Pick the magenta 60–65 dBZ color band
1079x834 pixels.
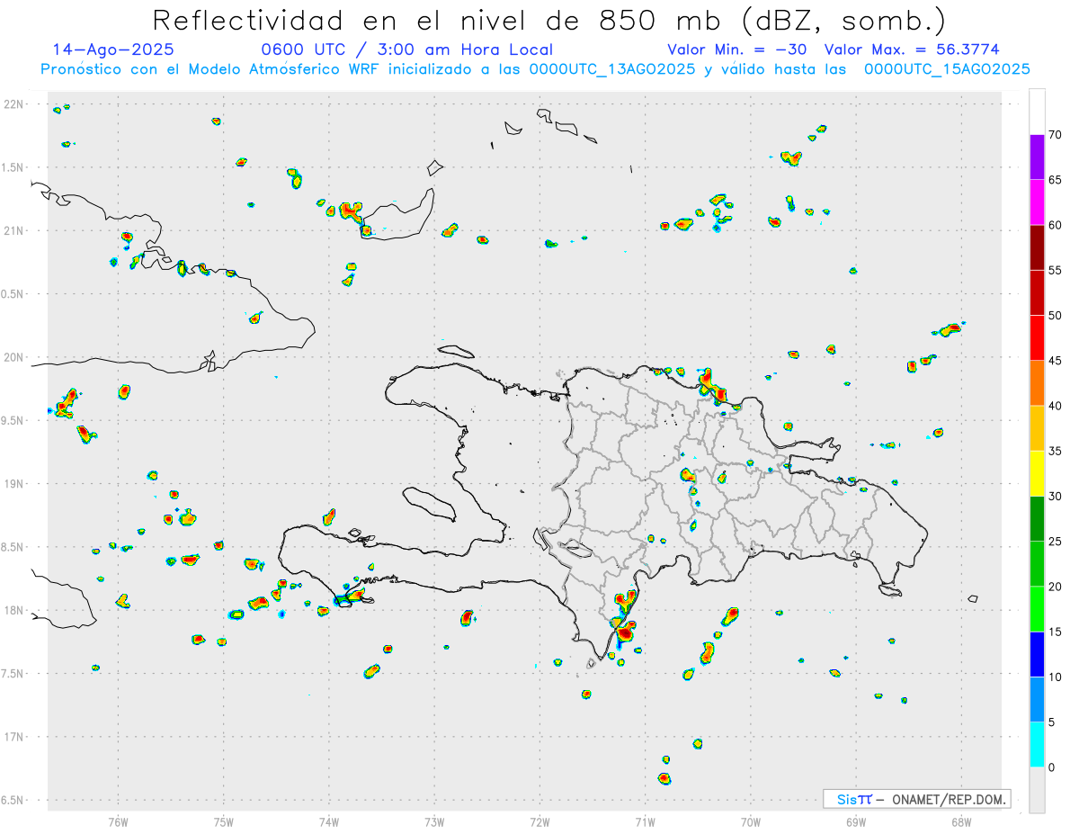click(x=1038, y=202)
